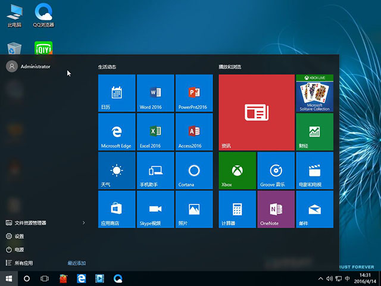Open the Administrator user account menu
Image resolution: width=381 pixels, height=286 pixels.
29,67
